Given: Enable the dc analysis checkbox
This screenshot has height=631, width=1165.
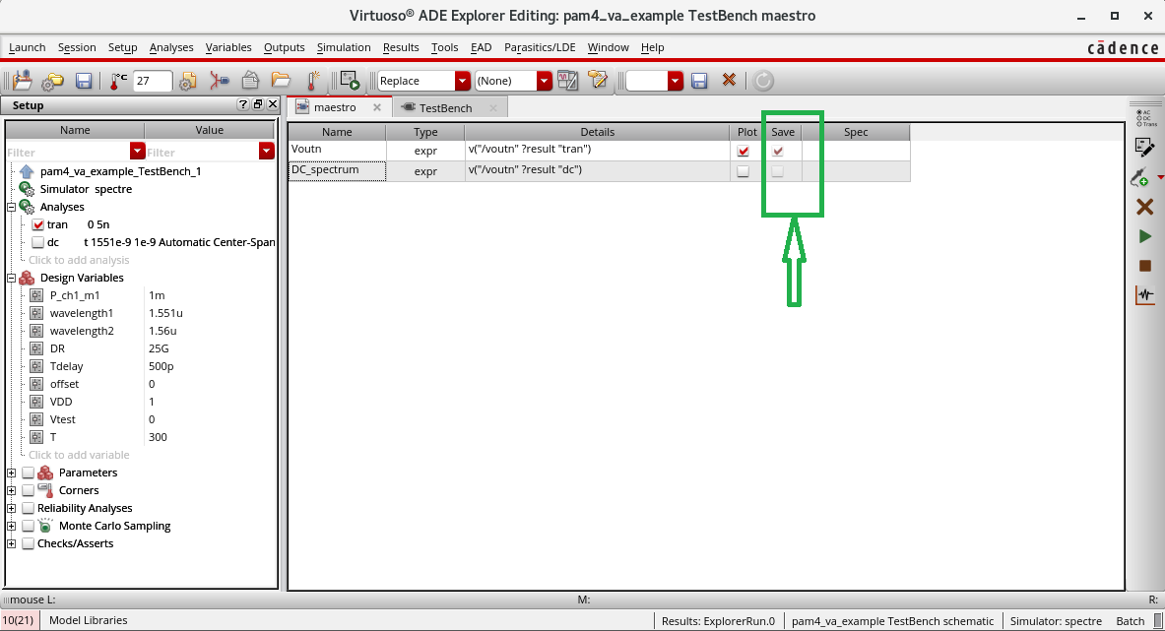Looking at the screenshot, I should click(x=37, y=243).
